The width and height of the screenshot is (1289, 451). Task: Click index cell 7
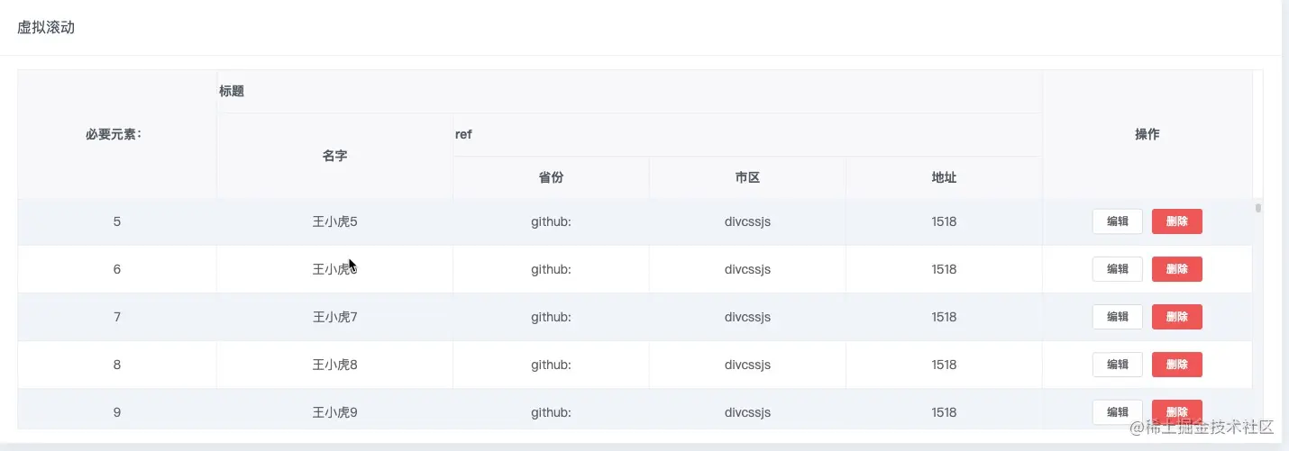(x=117, y=317)
